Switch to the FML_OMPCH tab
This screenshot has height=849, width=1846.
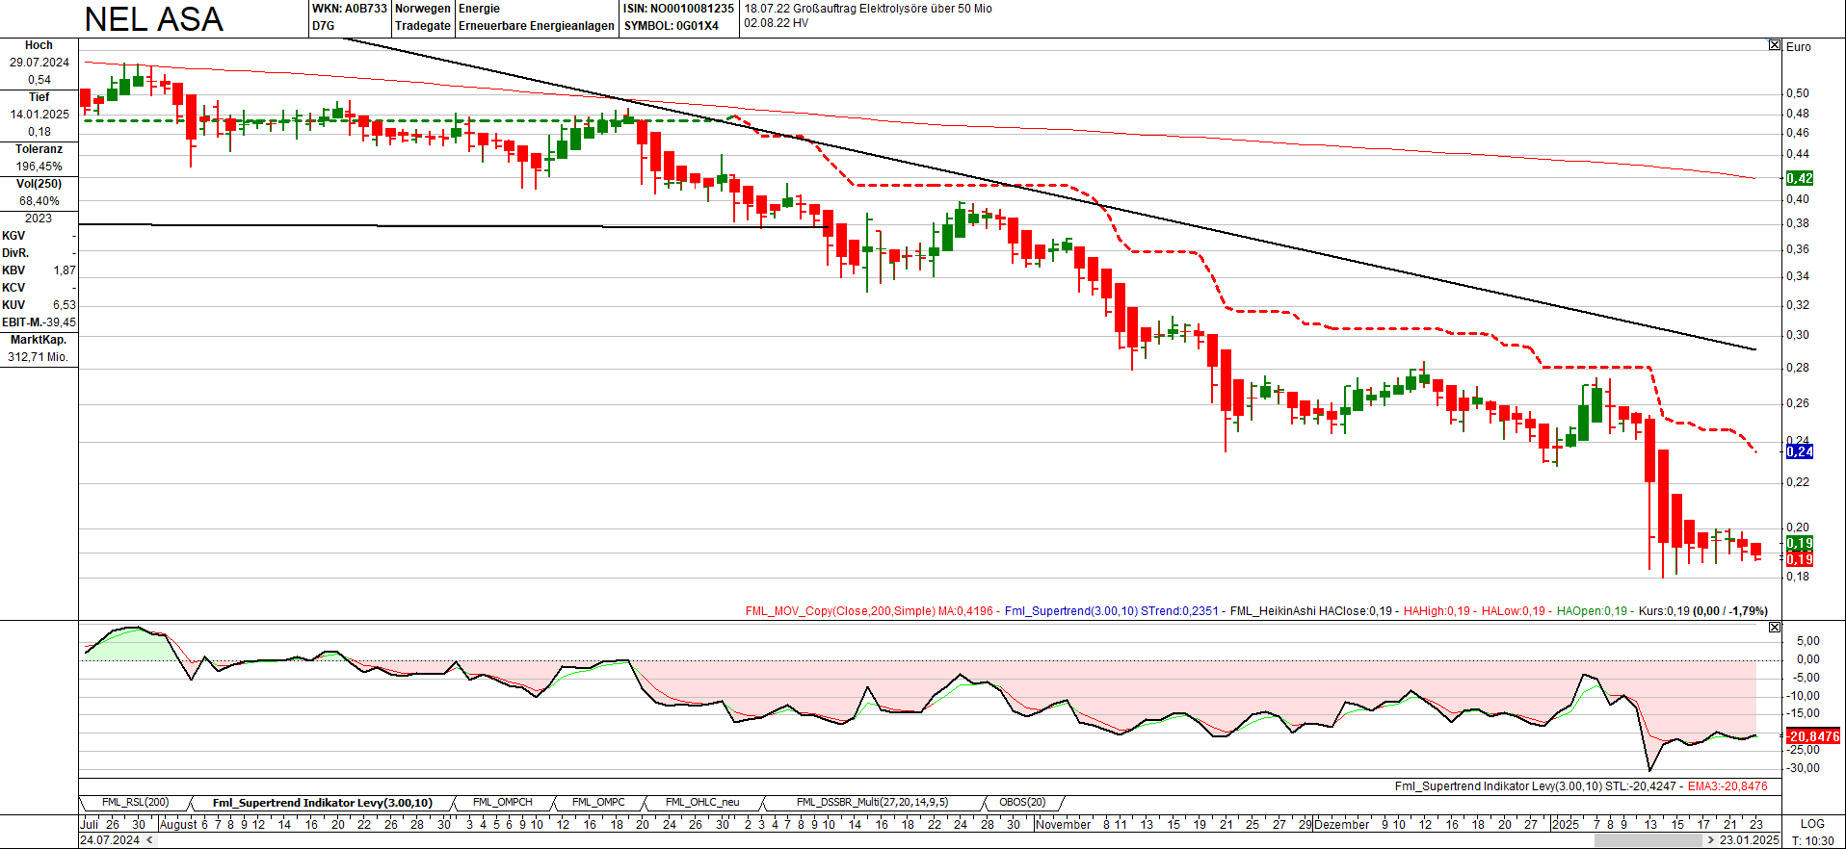point(502,803)
